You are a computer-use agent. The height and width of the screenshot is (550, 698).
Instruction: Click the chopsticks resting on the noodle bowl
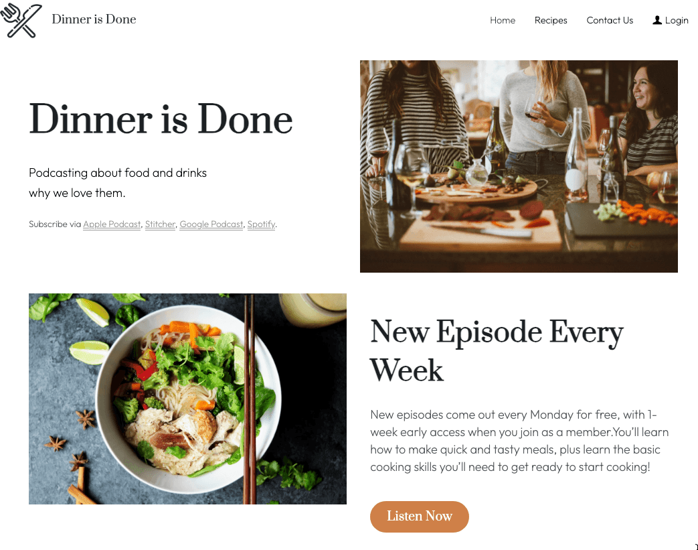(249, 399)
